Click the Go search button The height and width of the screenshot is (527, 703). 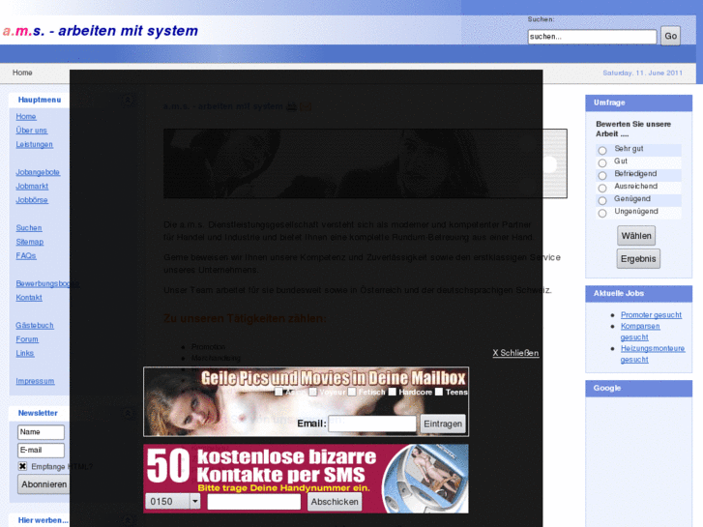point(670,36)
